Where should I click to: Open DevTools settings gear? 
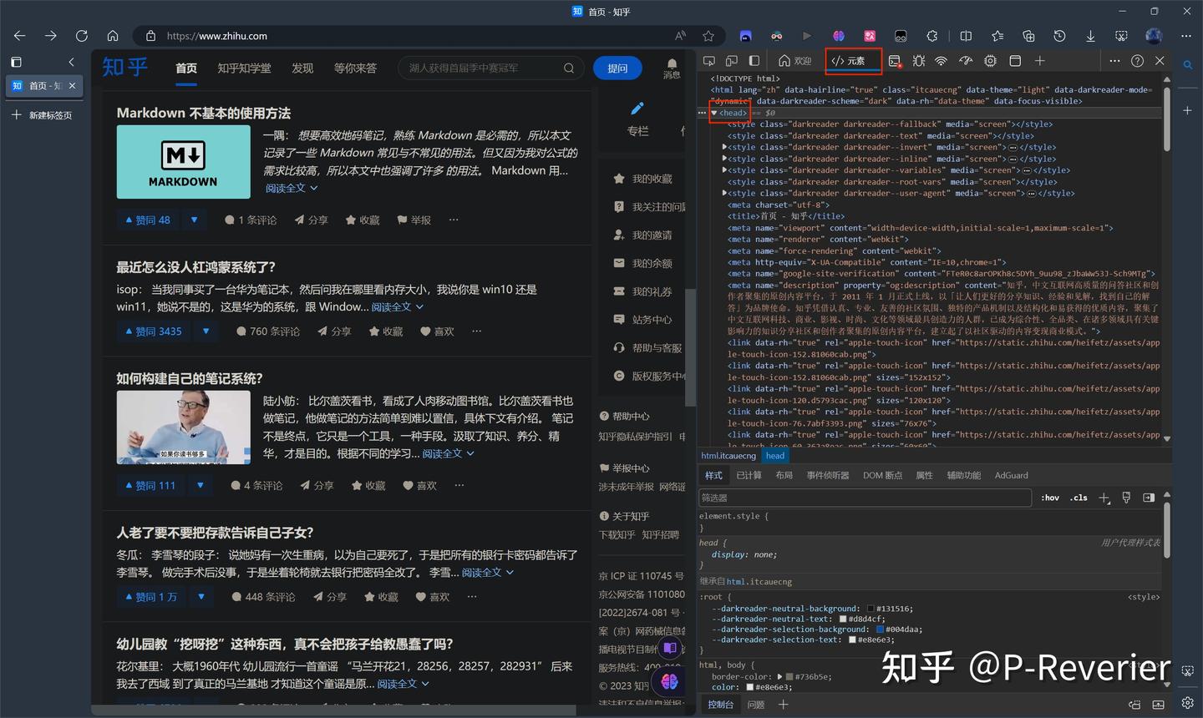pyautogui.click(x=990, y=60)
